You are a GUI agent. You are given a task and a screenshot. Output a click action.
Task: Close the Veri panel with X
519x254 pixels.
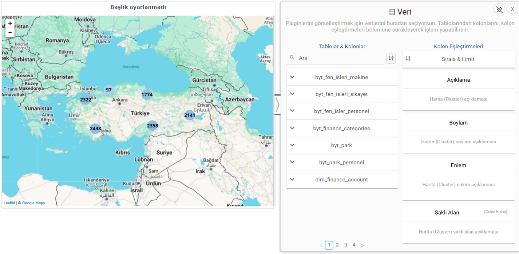[x=512, y=9]
